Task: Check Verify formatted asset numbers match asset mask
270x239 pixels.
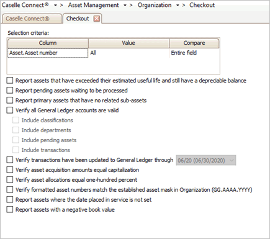Action: (x=10, y=190)
